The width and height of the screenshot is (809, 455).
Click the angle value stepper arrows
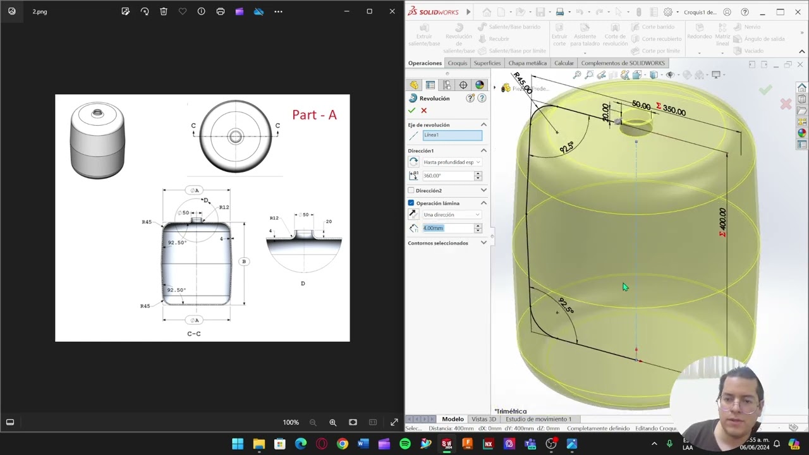coord(478,176)
